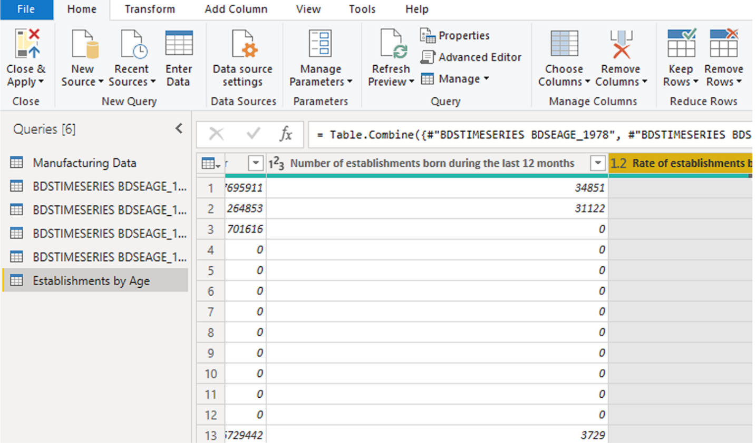Switch to the View tab
756x443 pixels.
[308, 9]
